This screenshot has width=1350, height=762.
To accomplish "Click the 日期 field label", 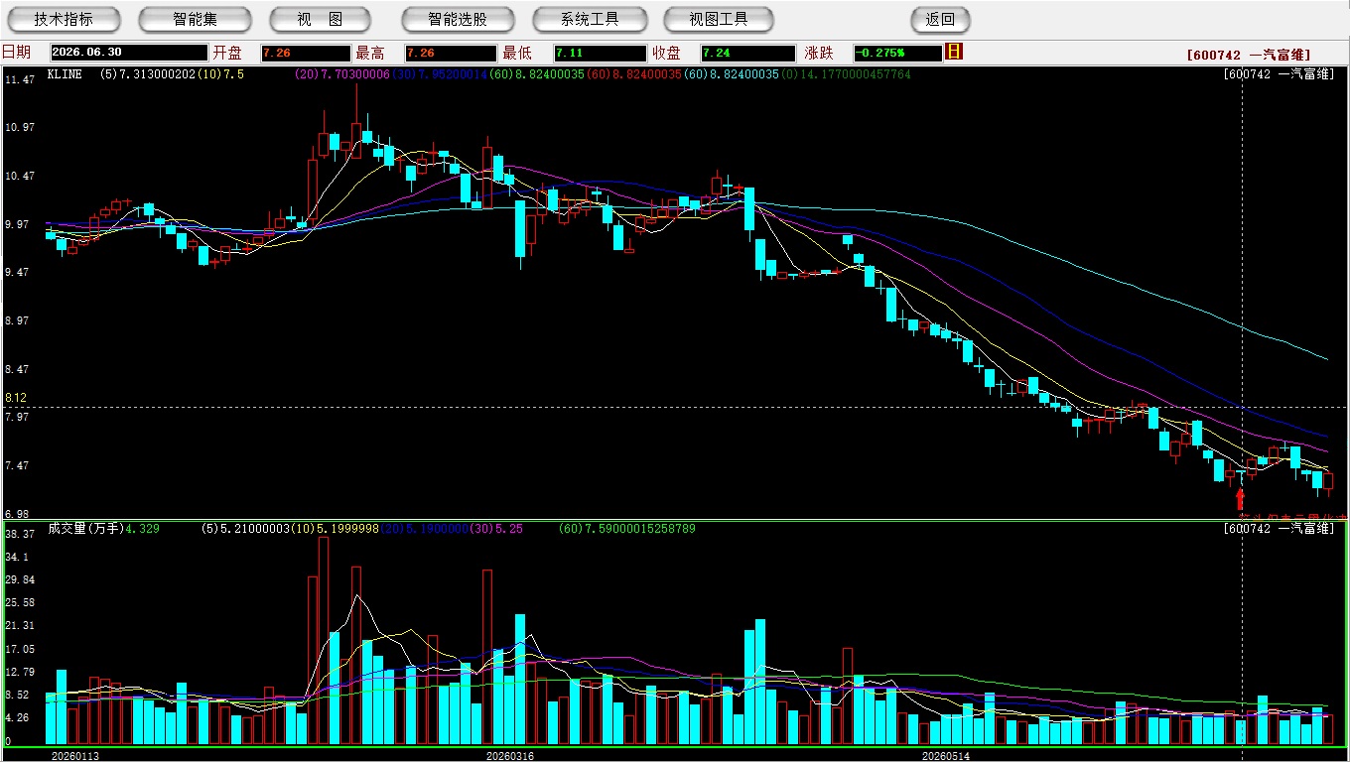I will pos(16,53).
